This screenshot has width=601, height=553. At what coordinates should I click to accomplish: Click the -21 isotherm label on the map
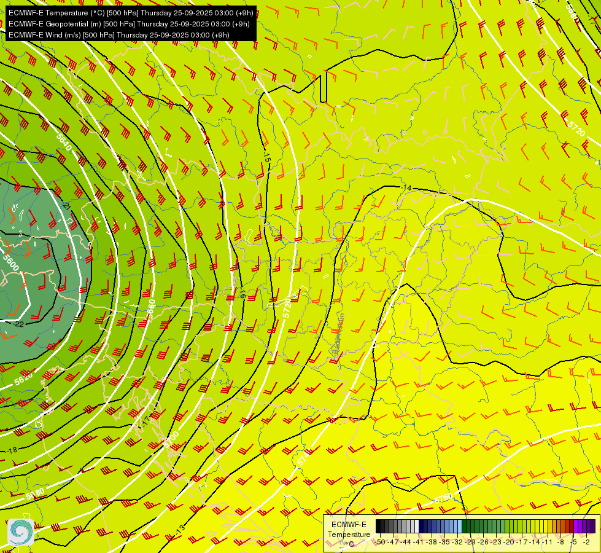point(66,206)
